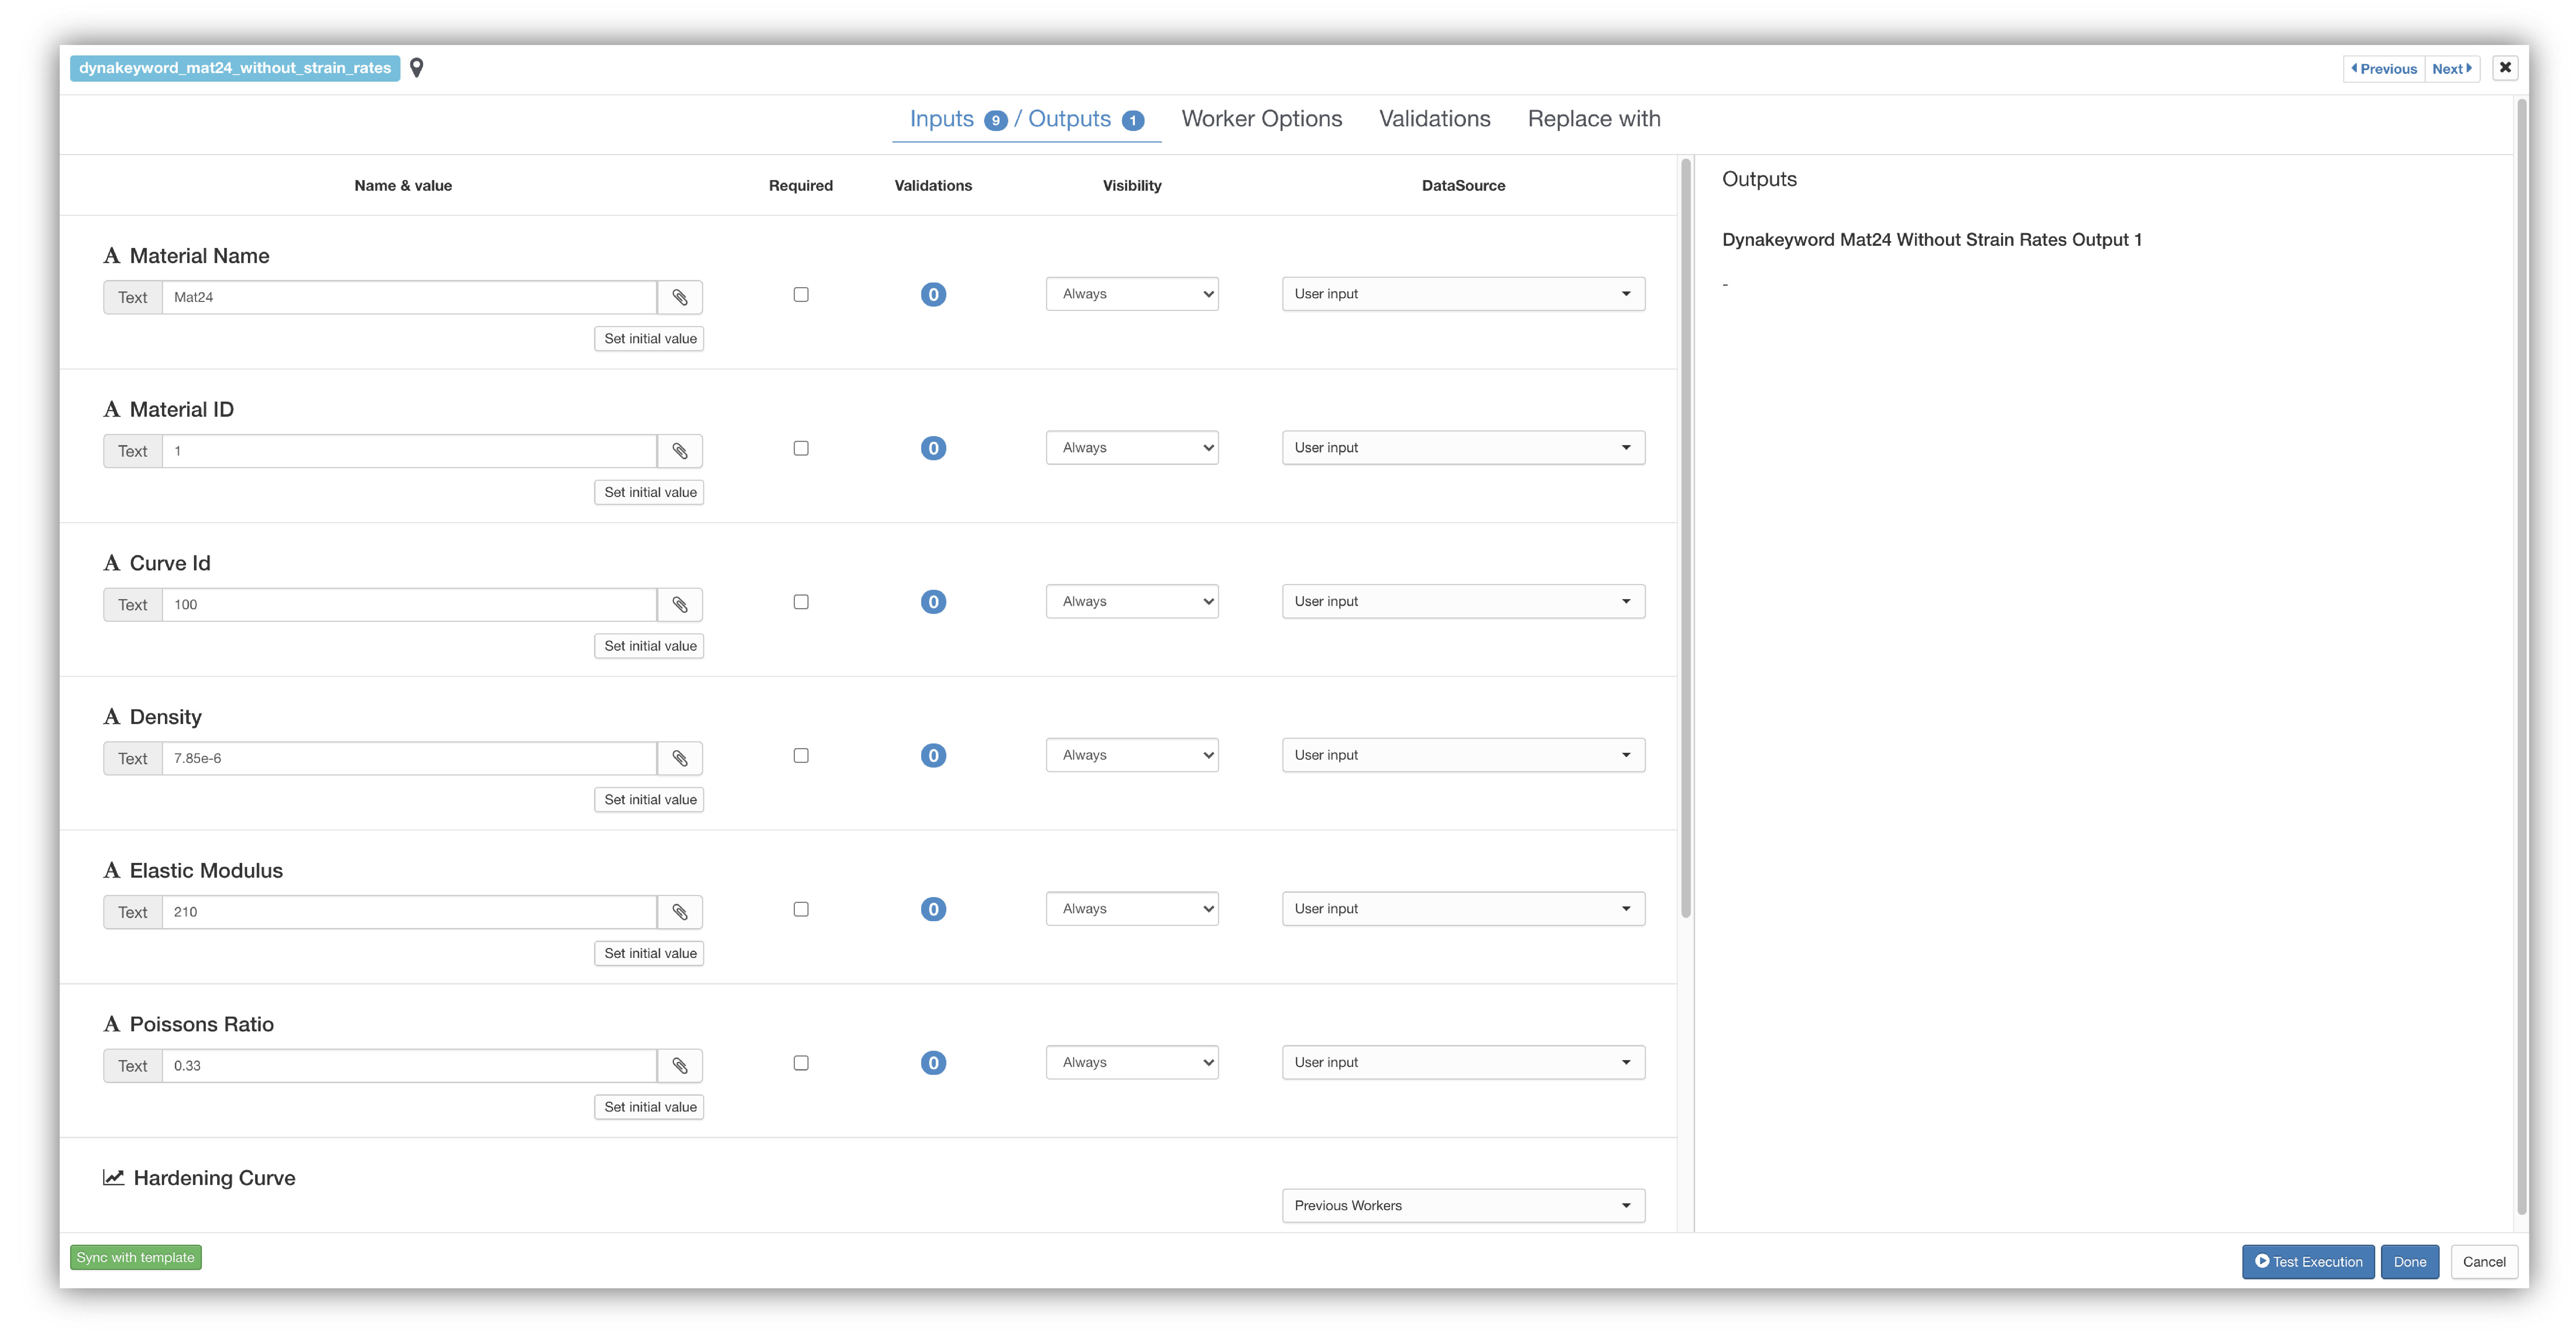Toggle Required checkbox for Curve Id
Image resolution: width=2576 pixels, height=1330 pixels.
click(x=801, y=602)
